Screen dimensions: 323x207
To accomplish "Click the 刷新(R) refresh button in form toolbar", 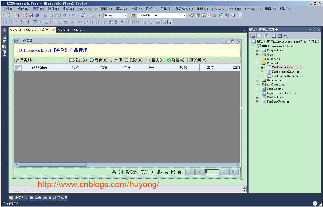I will coord(175,60).
